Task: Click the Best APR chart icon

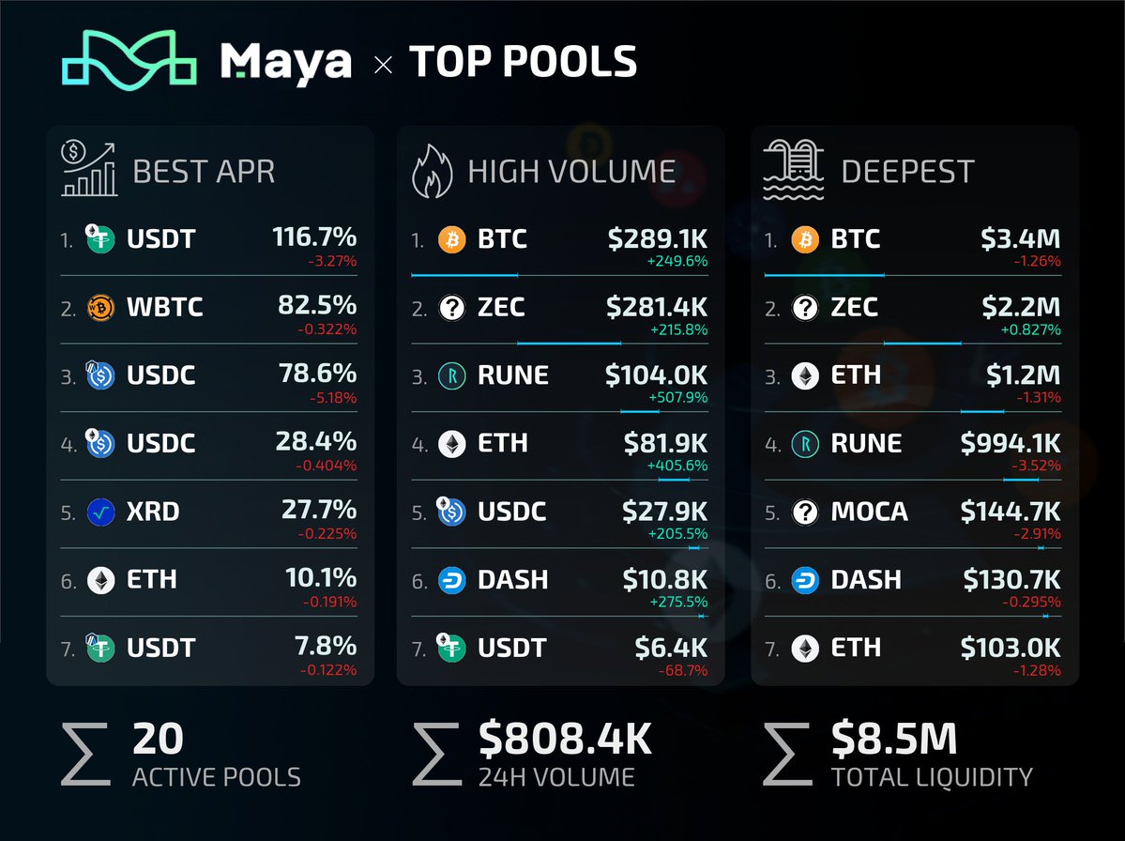Action: [89, 169]
